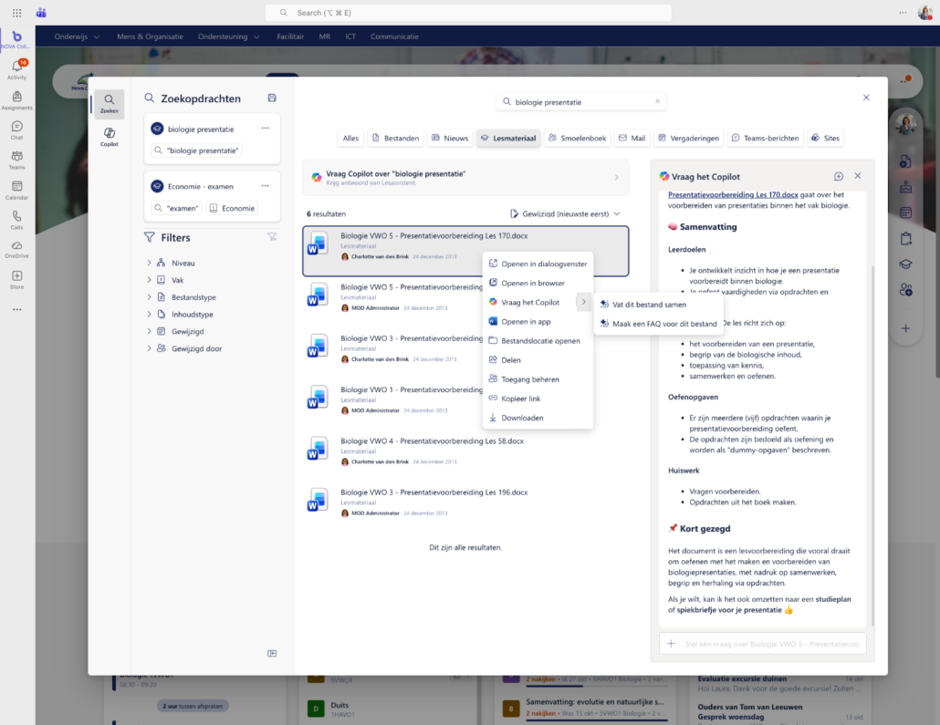Expand the Niveau filter

click(150, 263)
